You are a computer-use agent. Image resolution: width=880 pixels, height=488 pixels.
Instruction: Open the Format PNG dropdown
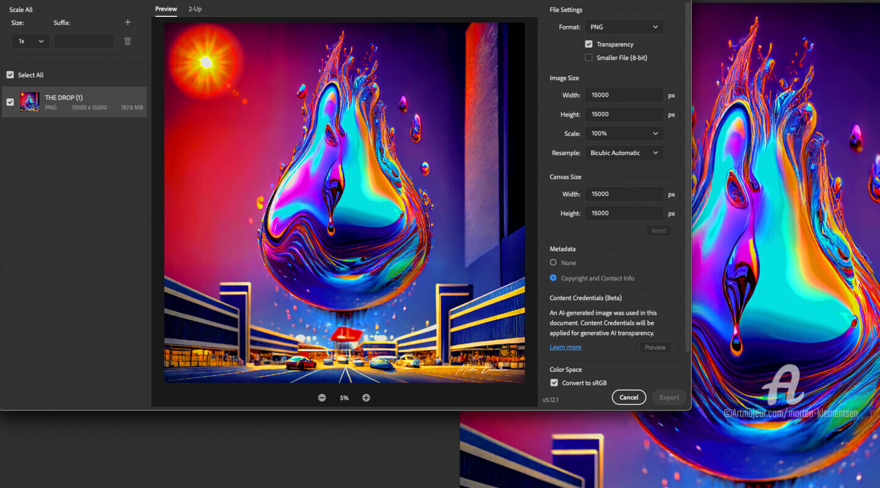[x=624, y=27]
